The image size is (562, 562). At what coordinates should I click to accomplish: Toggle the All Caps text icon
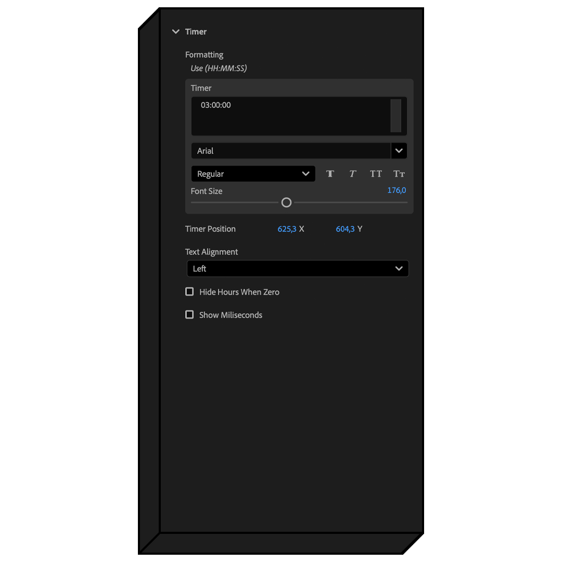376,174
